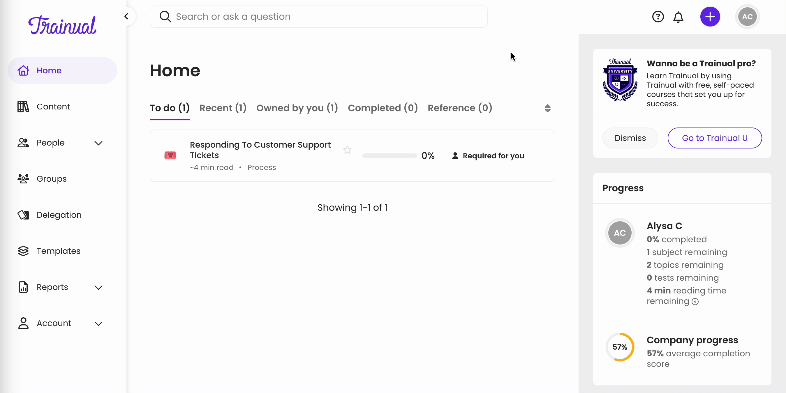Open the Templates section
The image size is (786, 393).
click(x=58, y=251)
